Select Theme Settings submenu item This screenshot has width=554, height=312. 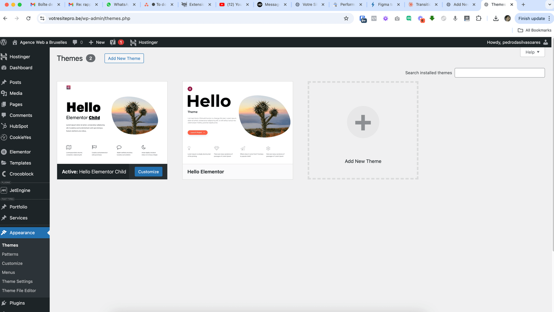17,282
